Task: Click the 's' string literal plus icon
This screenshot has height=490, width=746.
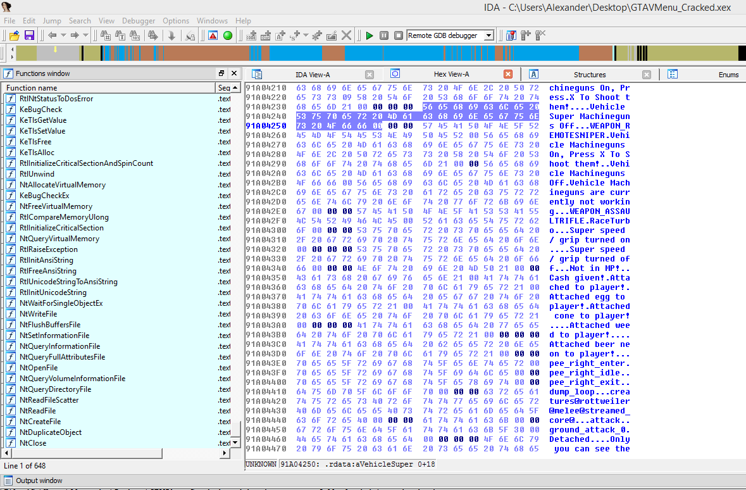Action: click(x=295, y=35)
